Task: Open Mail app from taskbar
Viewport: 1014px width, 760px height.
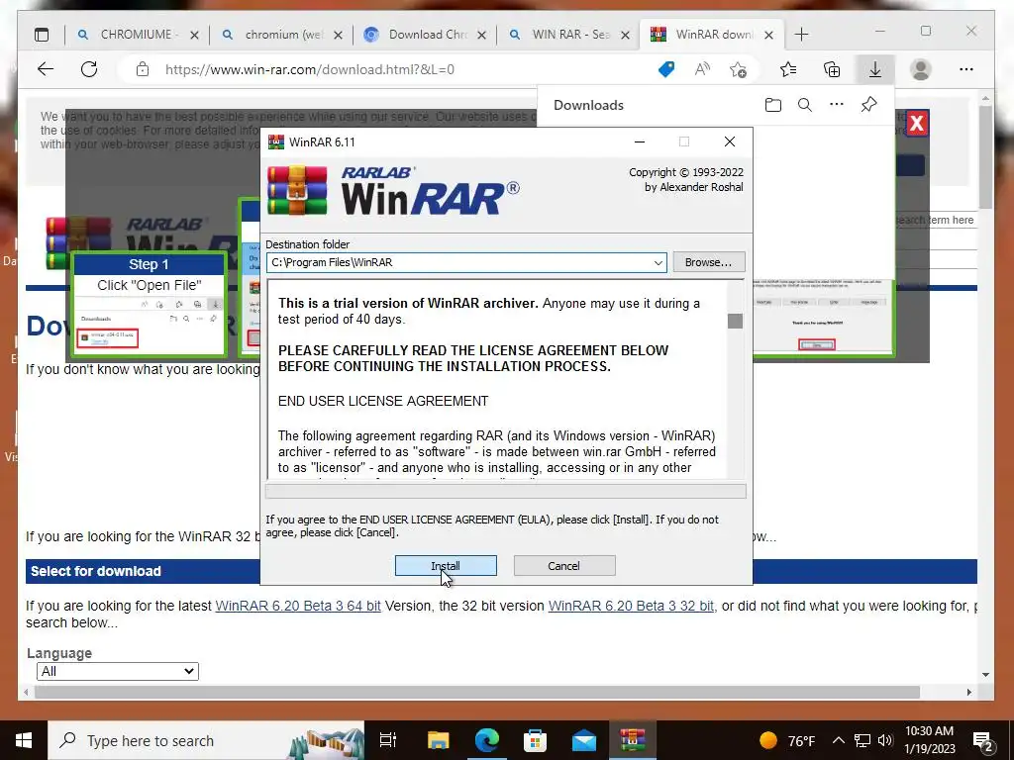Action: 584,740
